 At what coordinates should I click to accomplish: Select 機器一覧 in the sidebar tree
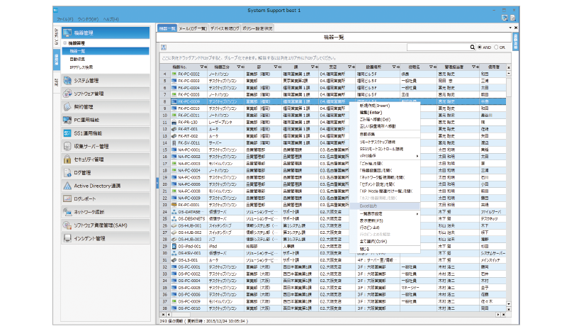click(106, 51)
